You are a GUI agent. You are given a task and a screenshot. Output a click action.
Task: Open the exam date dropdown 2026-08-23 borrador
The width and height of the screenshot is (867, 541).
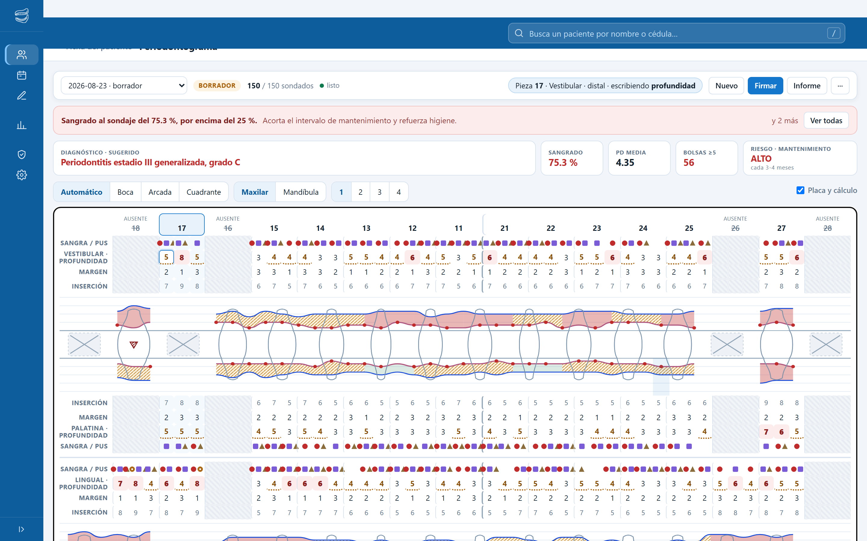(x=124, y=86)
